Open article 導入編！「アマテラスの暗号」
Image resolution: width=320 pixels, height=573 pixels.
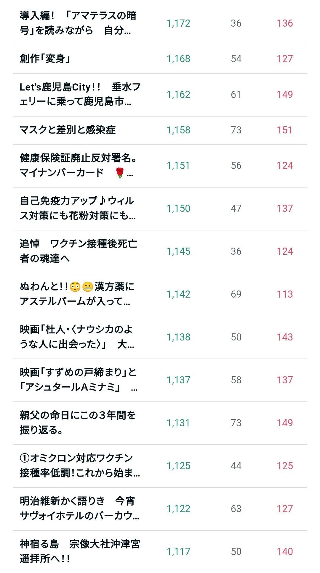coord(78,23)
